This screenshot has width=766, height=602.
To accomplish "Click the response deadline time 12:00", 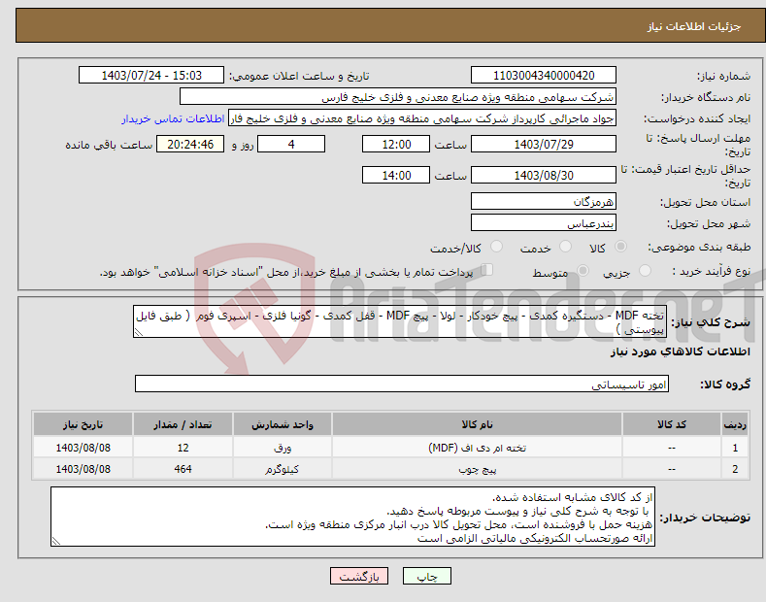I will click(x=396, y=144).
